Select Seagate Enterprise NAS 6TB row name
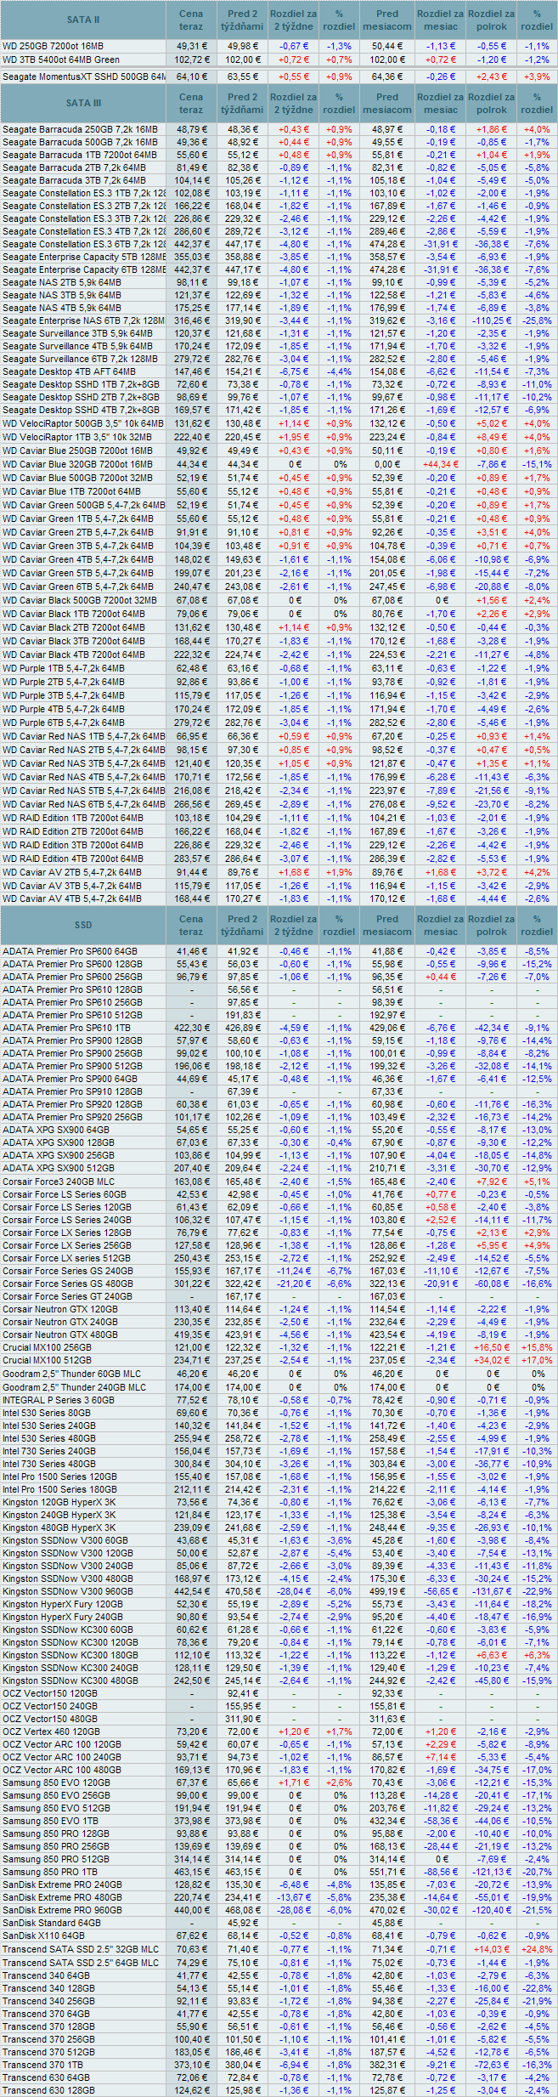Screen dimensions: 558x2097 pos(84,320)
